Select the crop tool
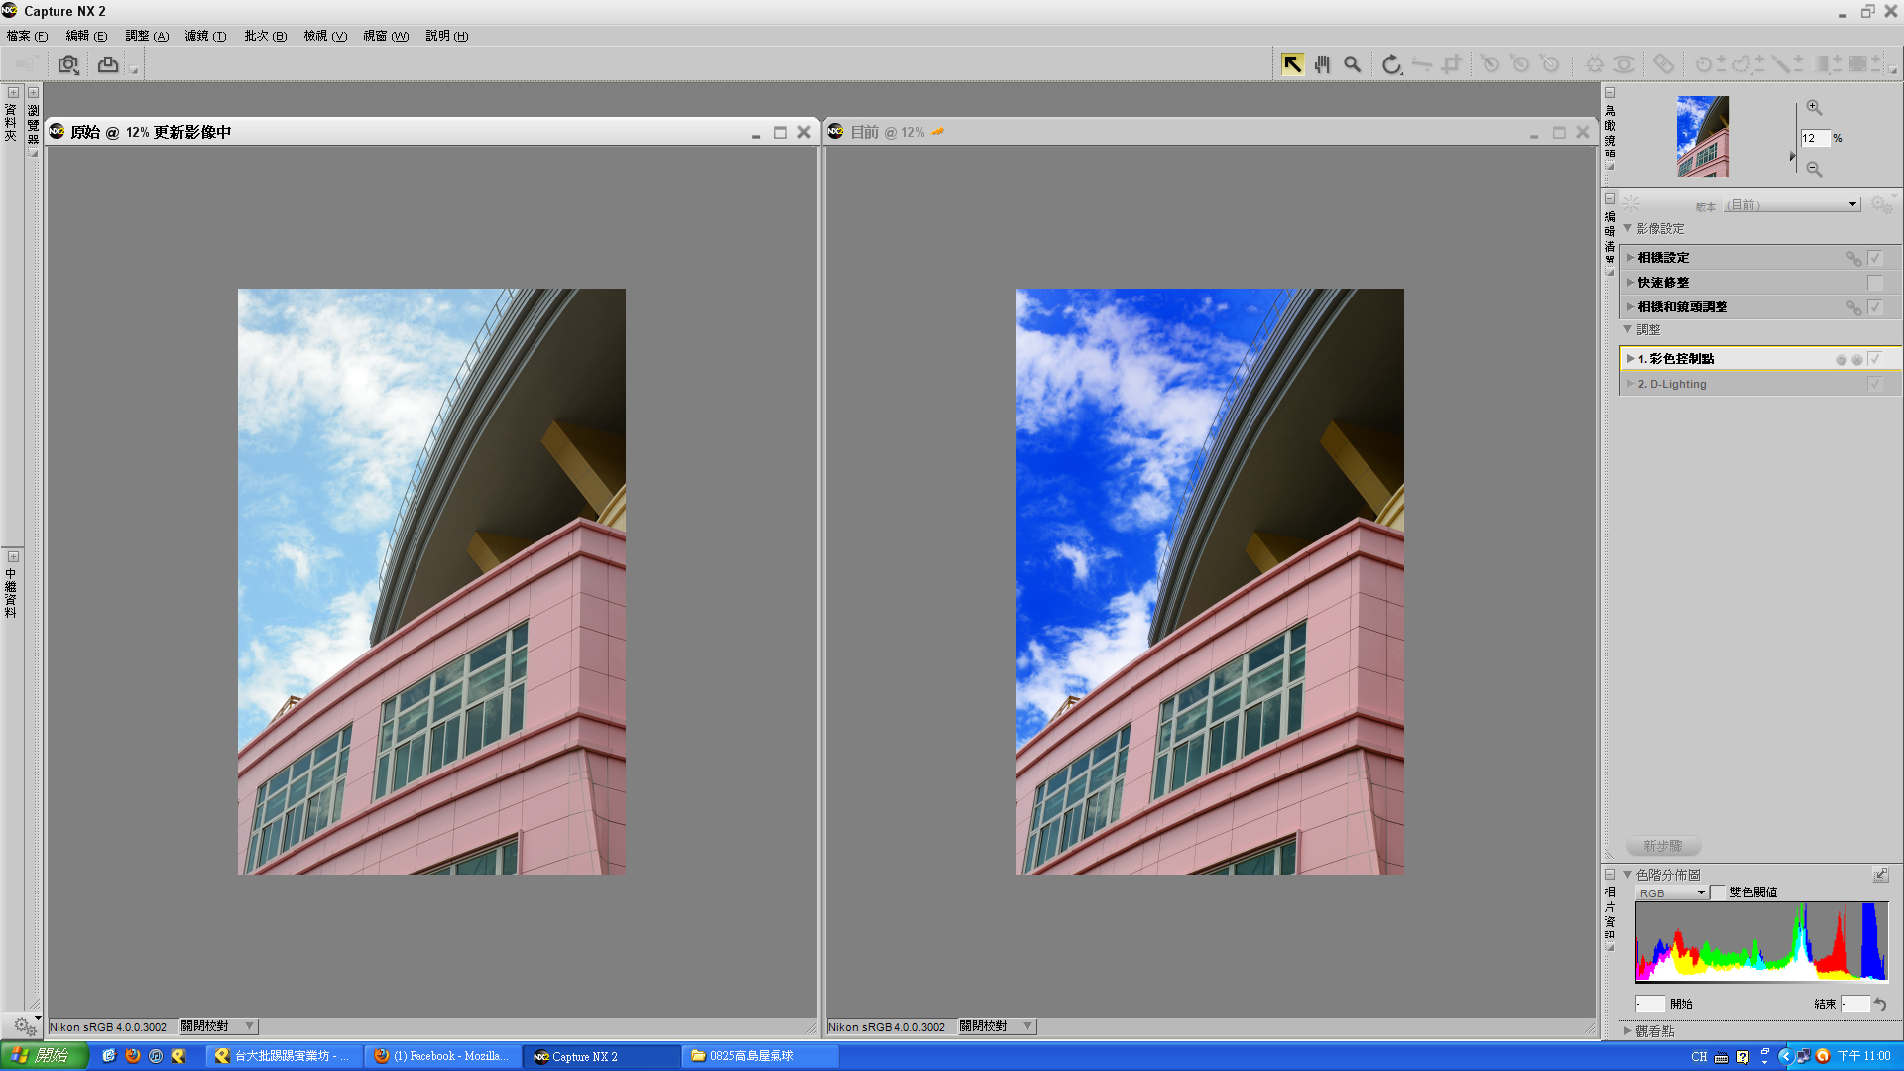This screenshot has height=1071, width=1904. point(1451,64)
